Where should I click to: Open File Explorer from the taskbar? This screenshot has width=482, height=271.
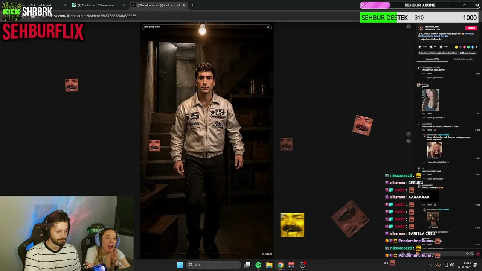click(269, 265)
